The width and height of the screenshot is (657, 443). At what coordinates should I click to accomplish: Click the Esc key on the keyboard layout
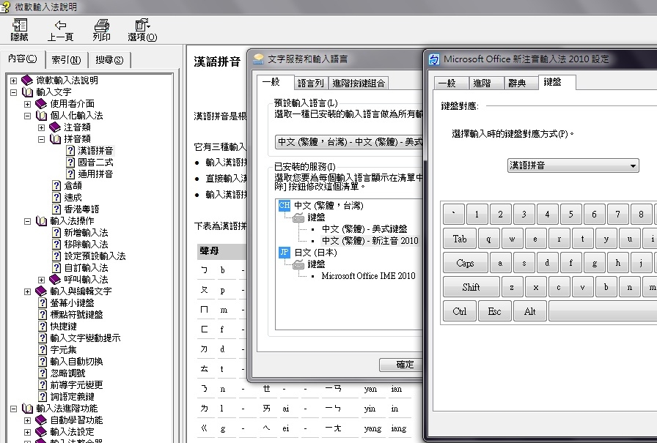[x=494, y=311]
